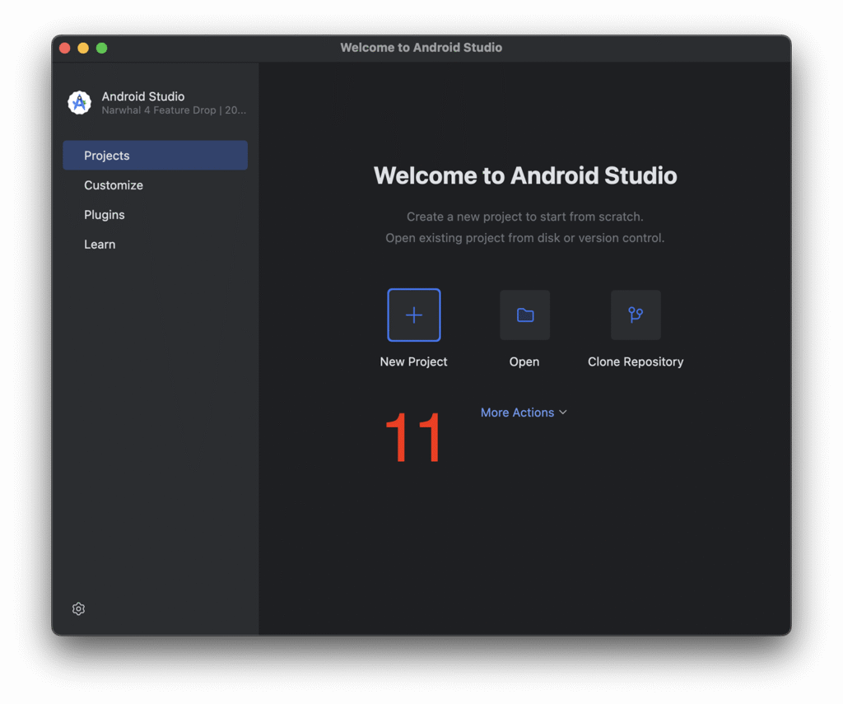Switch to the Customize section
This screenshot has width=843, height=704.
point(114,185)
